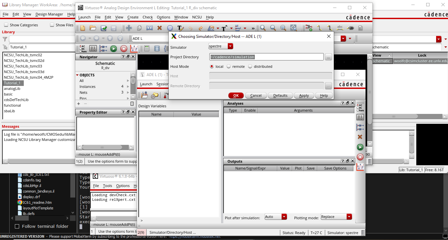Click the filter funnel icon in Library Manager
448x240 pixels.
[5, 39]
